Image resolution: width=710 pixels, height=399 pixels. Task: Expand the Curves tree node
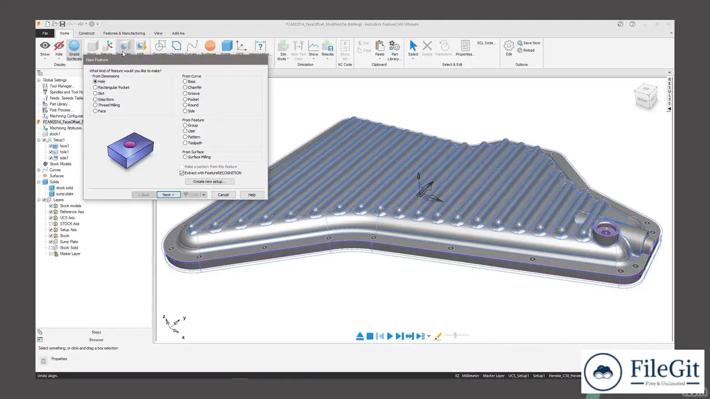coord(39,170)
